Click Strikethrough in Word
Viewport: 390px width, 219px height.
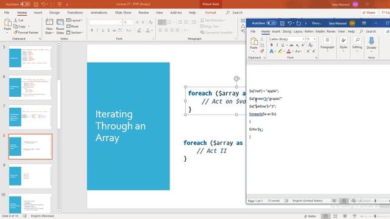tap(291, 45)
